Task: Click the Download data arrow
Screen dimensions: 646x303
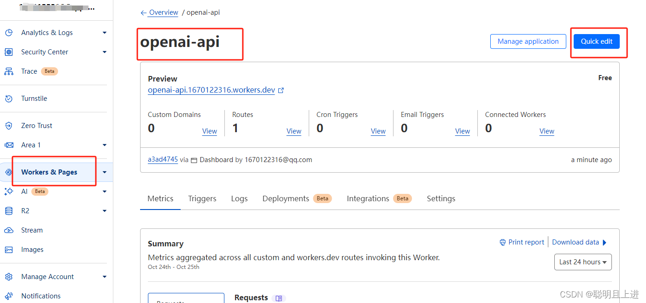Action: (605, 242)
